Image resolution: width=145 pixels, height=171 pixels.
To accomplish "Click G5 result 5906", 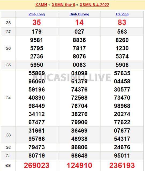I will [x=122, y=65].
